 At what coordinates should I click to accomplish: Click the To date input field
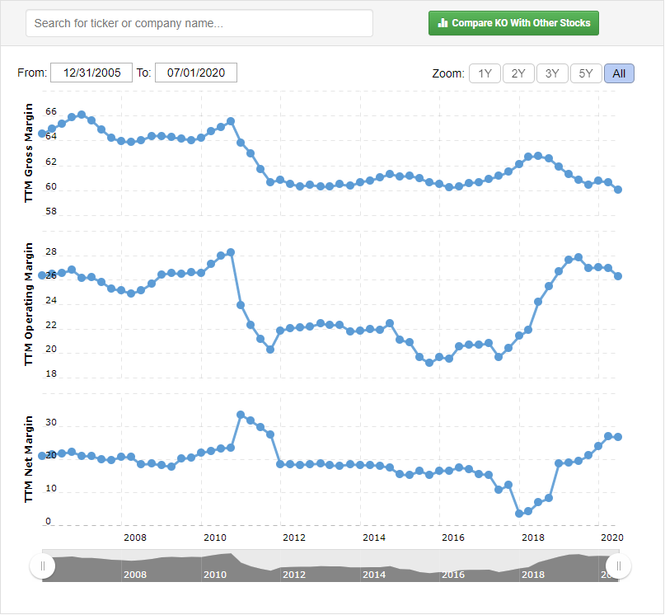pyautogui.click(x=196, y=73)
